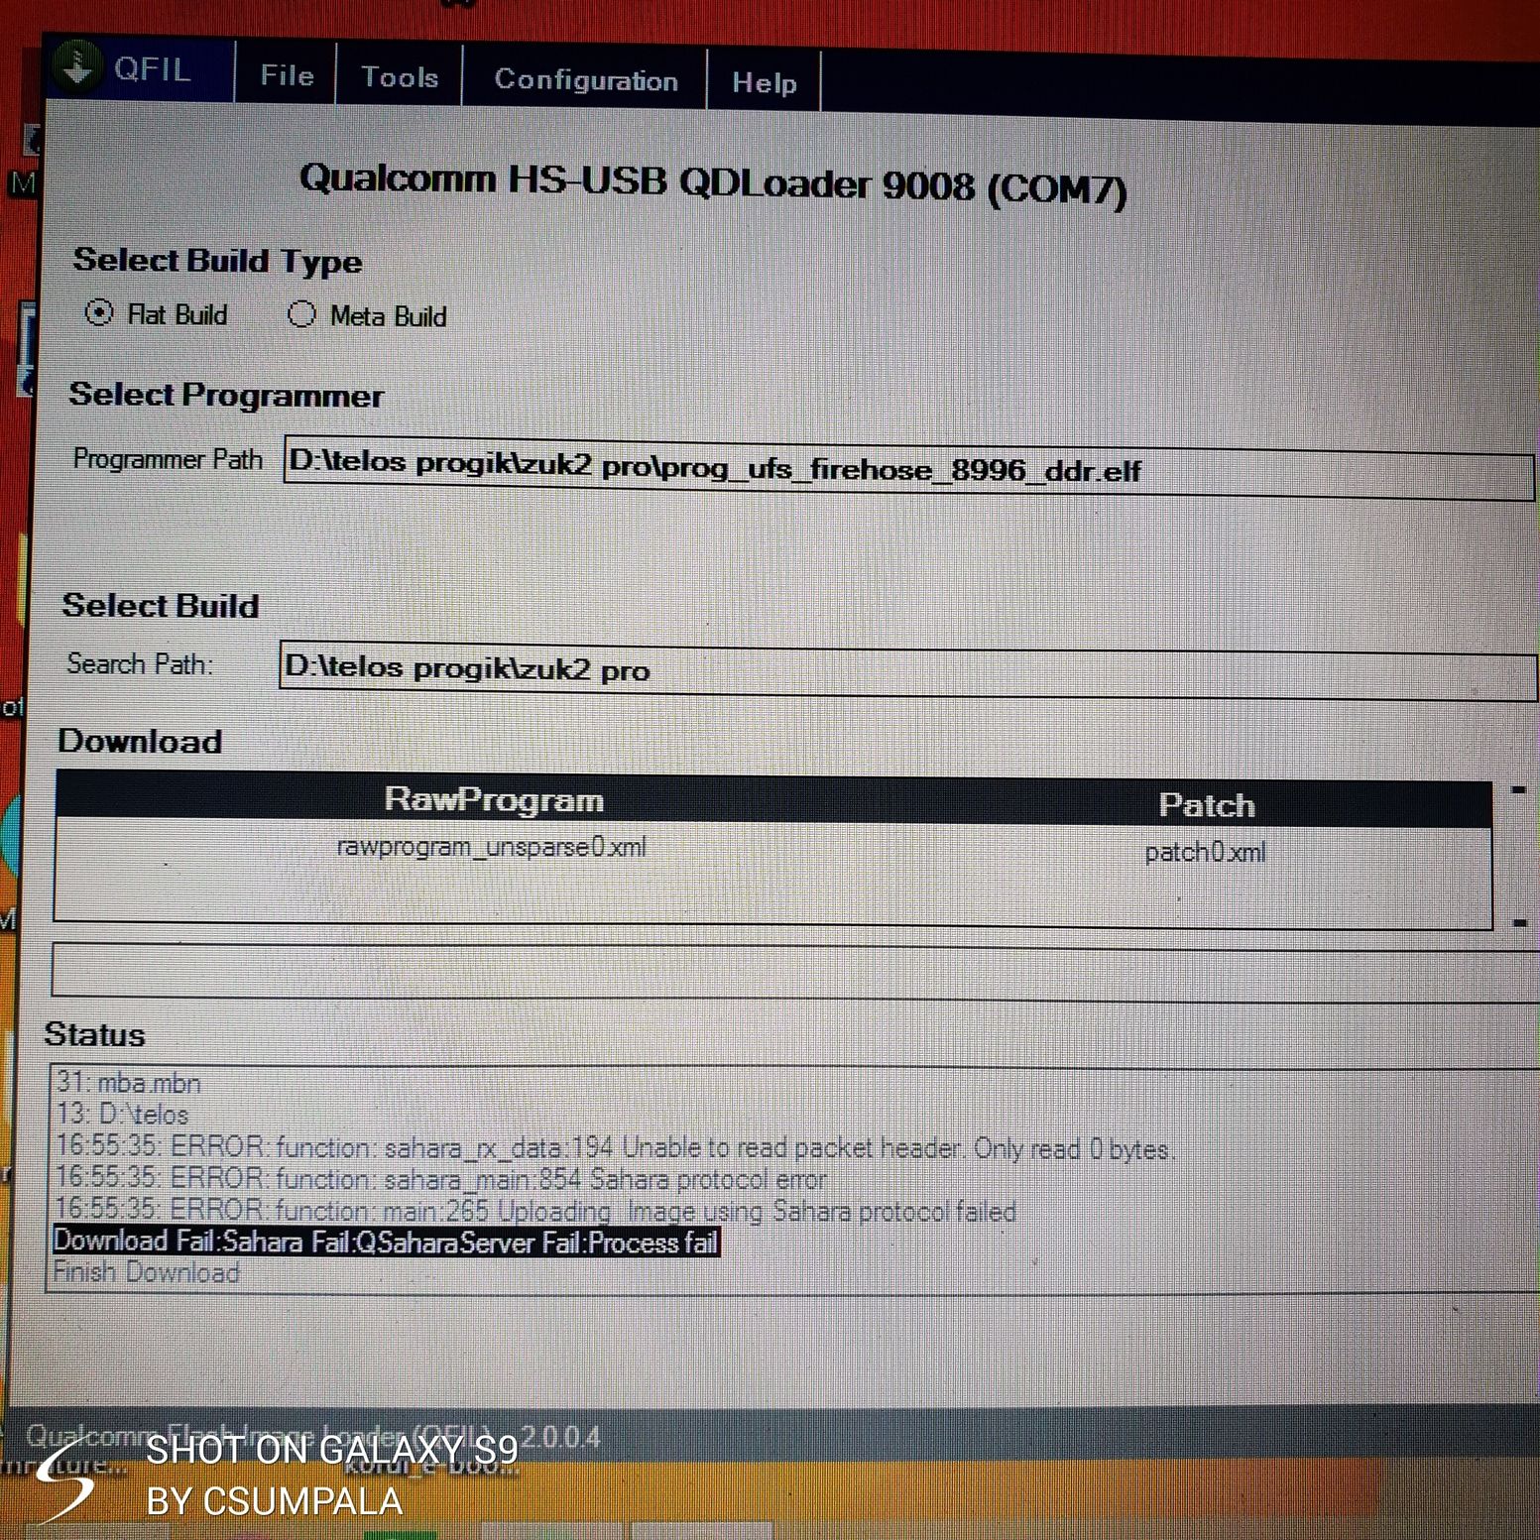Screen dimensions: 1540x1540
Task: Select the highlighted Download Fail:Sahara Fail line
Action: [x=386, y=1242]
